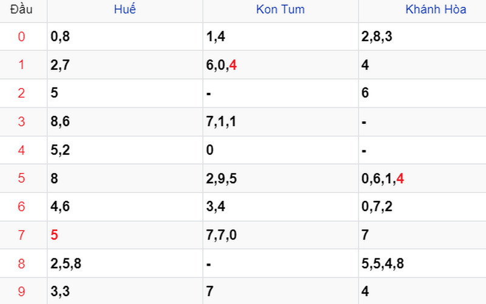Screen dimensions: 486x304
Task: Select the red row label 0
Action: point(21,36)
